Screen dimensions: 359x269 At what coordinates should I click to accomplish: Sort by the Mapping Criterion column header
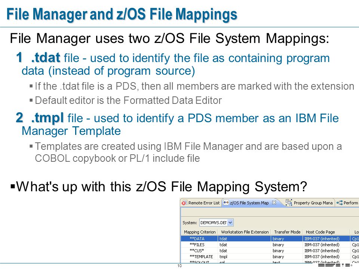coord(200,232)
